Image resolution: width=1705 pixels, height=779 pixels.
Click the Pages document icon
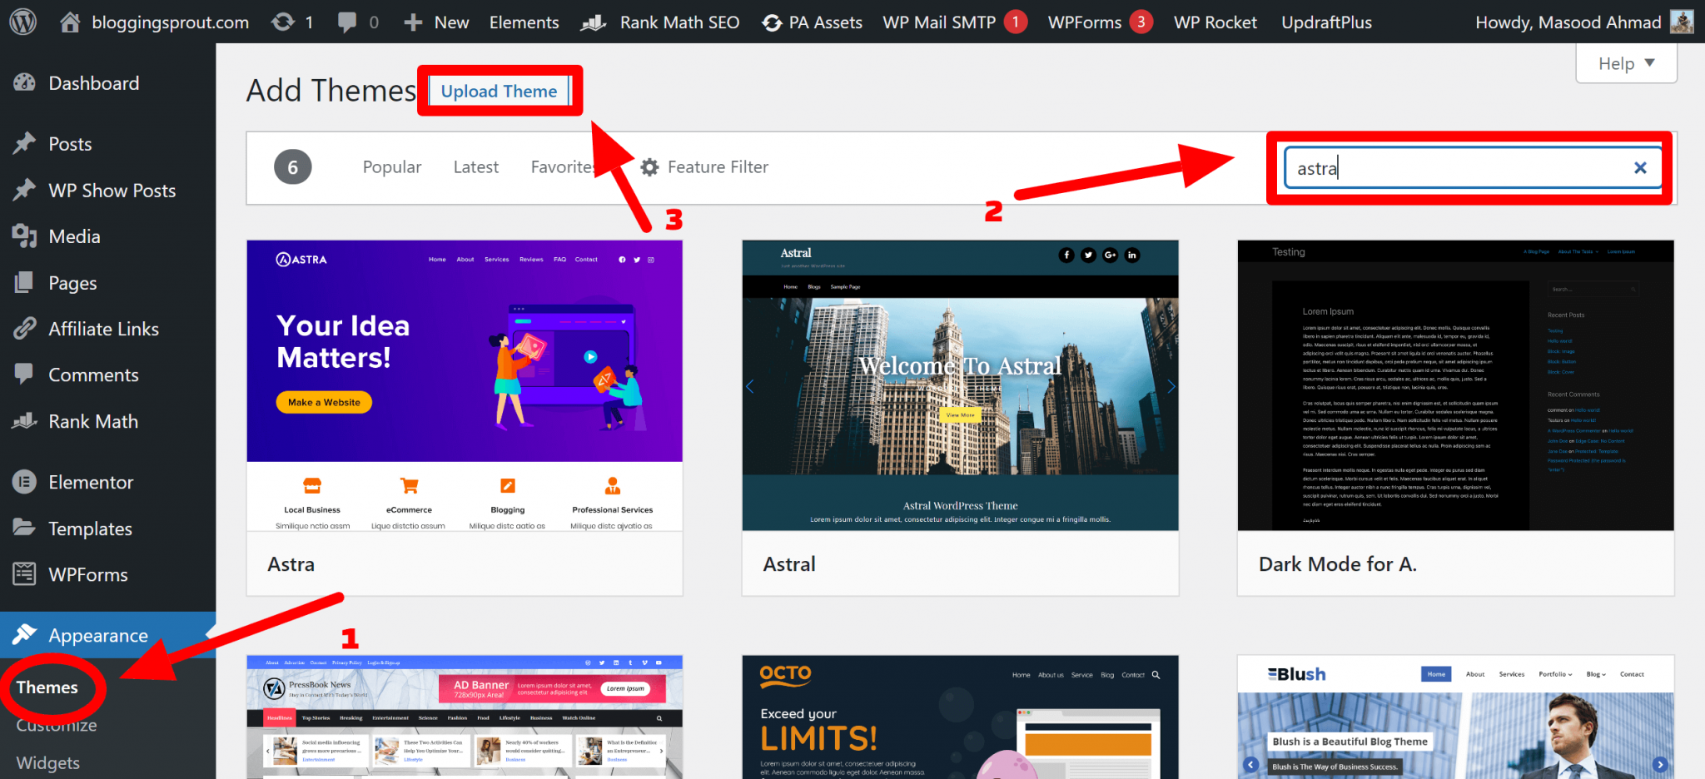(x=24, y=283)
